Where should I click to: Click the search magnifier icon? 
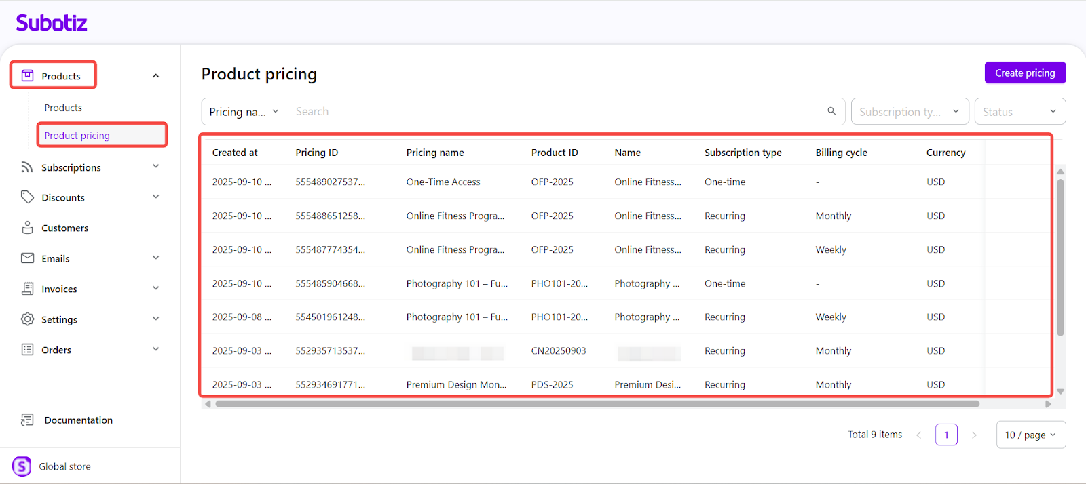(831, 111)
